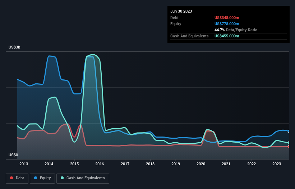
Task: Click the Cash And Equivalents tooltip label
Action: [189, 36]
